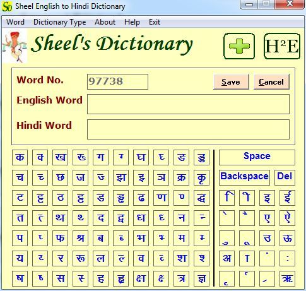Insert the conjunct ज्ञ from the keypad

pos(201,278)
